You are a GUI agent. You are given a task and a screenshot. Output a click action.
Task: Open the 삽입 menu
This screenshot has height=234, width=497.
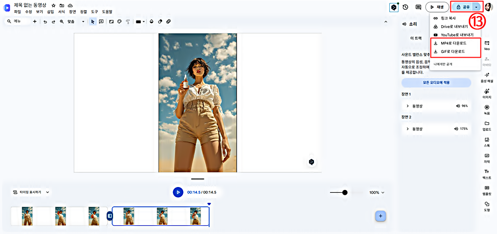(x=50, y=12)
